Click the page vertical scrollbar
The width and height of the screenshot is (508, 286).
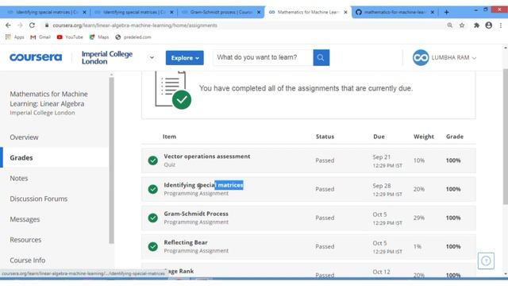click(506, 136)
